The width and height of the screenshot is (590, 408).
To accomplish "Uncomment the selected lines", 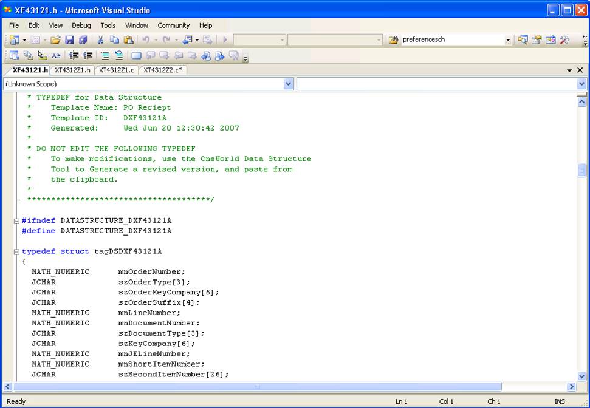I will (119, 56).
